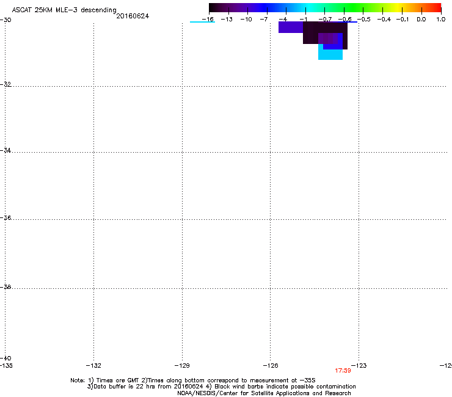Click the -16 color scale label
Screen dimensions: 452x397
point(208,20)
